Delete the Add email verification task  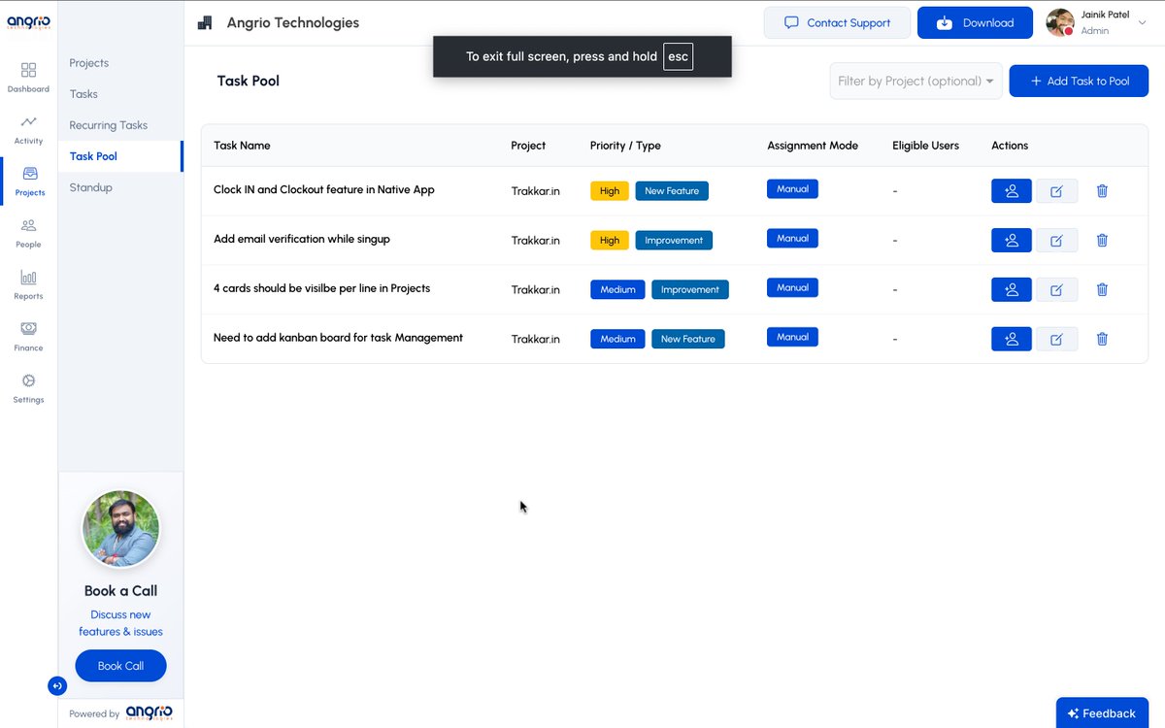click(x=1102, y=240)
